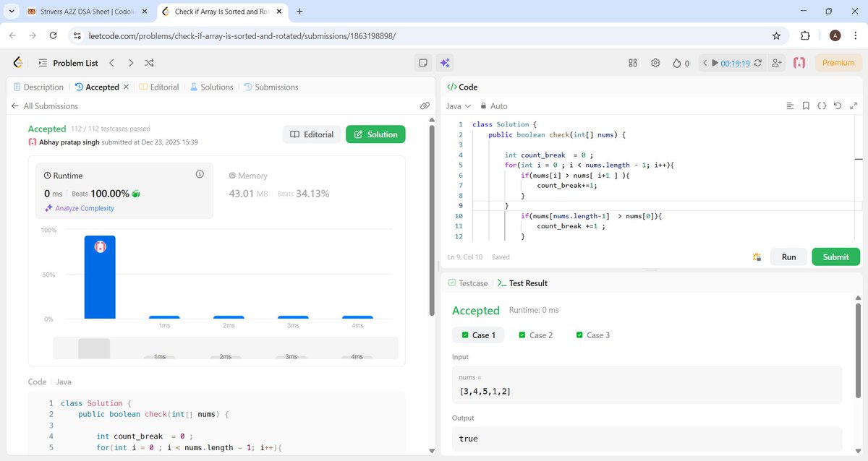
Task: Click Analyze Complexity link
Action: pos(79,208)
